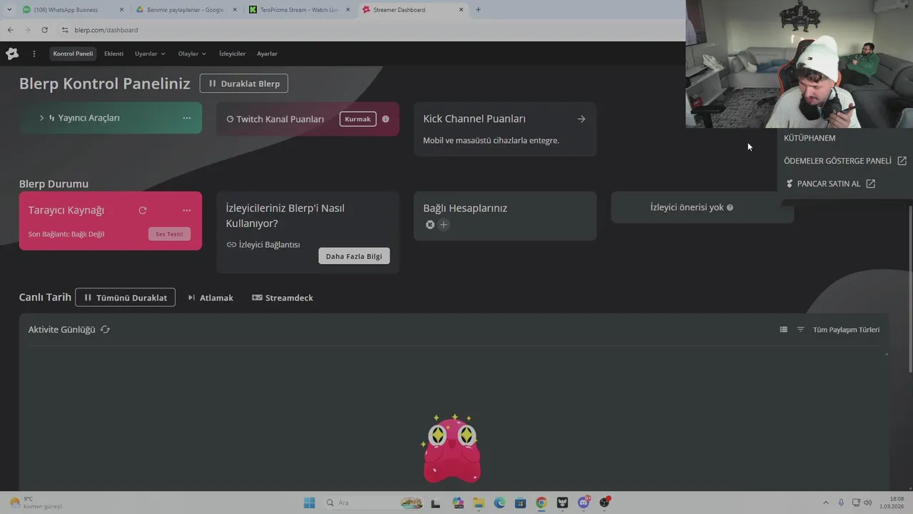Open a new browser tab
This screenshot has height=514, width=913.
[x=478, y=10]
